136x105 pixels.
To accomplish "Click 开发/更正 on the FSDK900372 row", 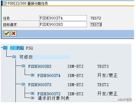I will point(107,94).
